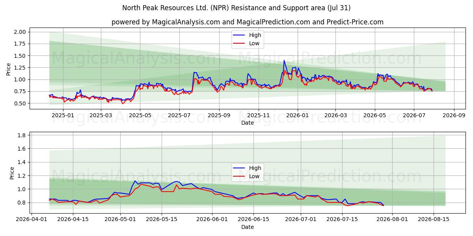Click the 1.50 price tick on top y-axis
Viewport: 473px width, 236px height.
20,56
